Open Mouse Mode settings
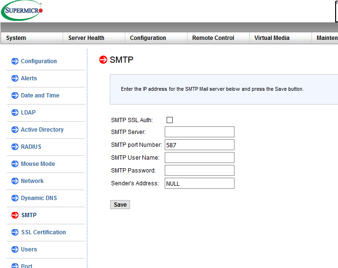 [x=38, y=164]
